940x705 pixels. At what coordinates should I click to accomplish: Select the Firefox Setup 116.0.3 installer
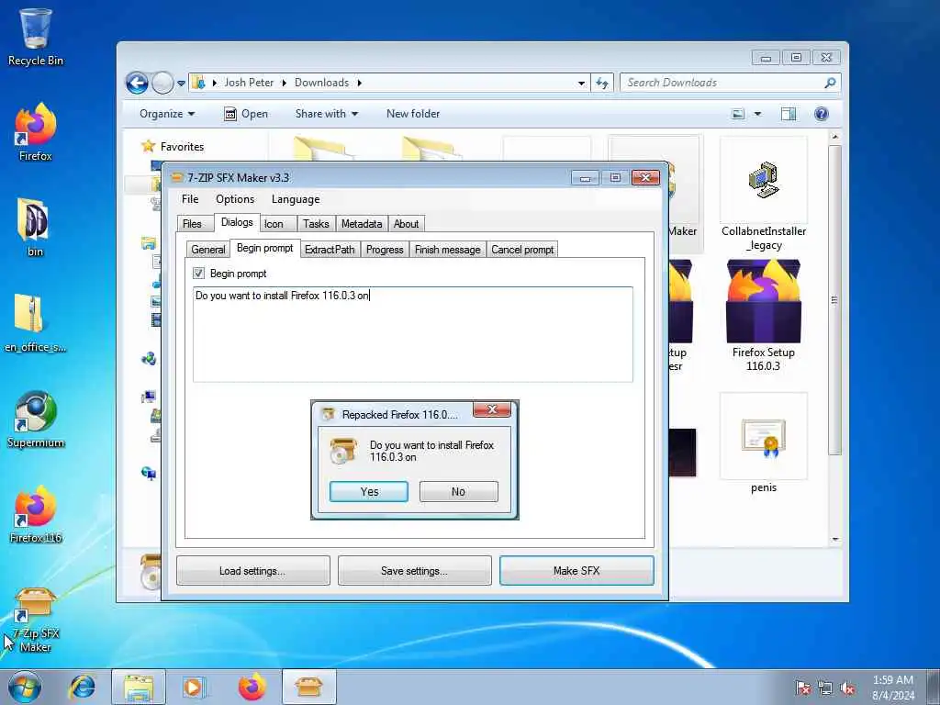point(763,316)
